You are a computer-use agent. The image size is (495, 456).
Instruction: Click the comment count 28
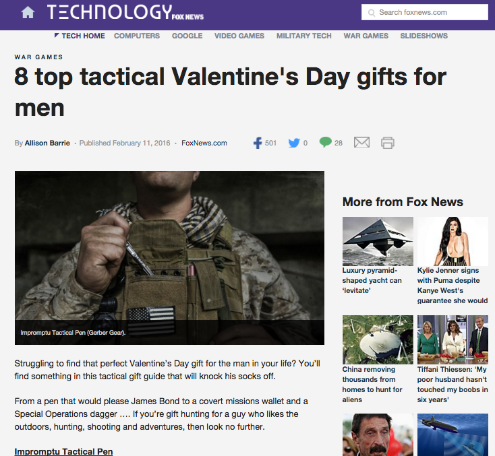[339, 143]
